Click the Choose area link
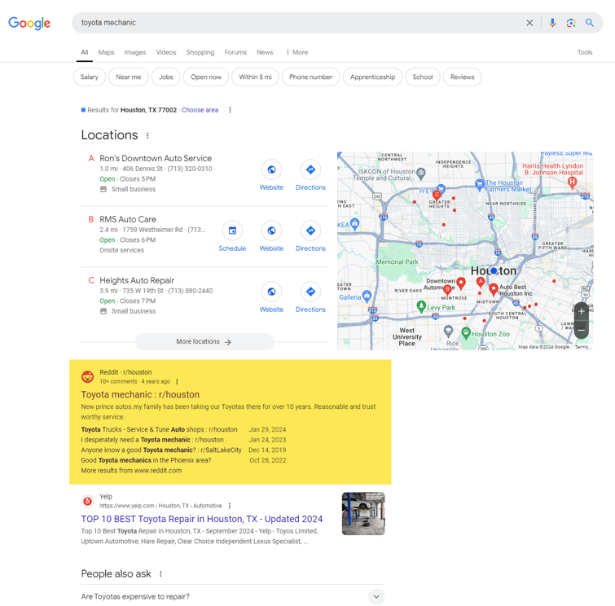This screenshot has width=615, height=606. click(200, 110)
